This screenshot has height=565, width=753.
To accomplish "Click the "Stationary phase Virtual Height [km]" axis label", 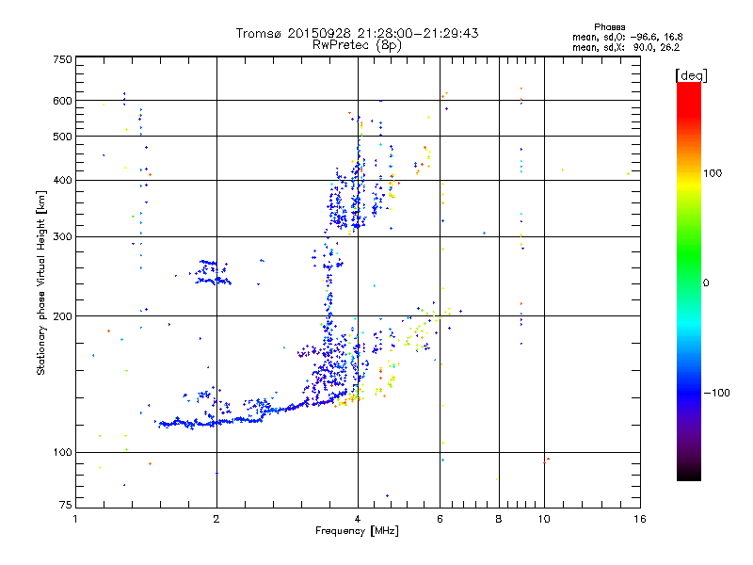I will coord(41,282).
